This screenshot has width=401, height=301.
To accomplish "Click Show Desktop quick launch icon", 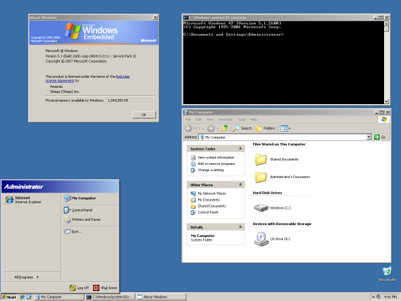I will pyautogui.click(x=29, y=297).
